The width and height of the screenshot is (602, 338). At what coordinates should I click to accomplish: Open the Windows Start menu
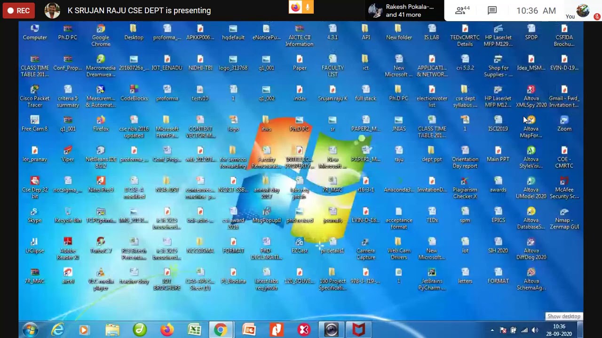[x=30, y=330]
